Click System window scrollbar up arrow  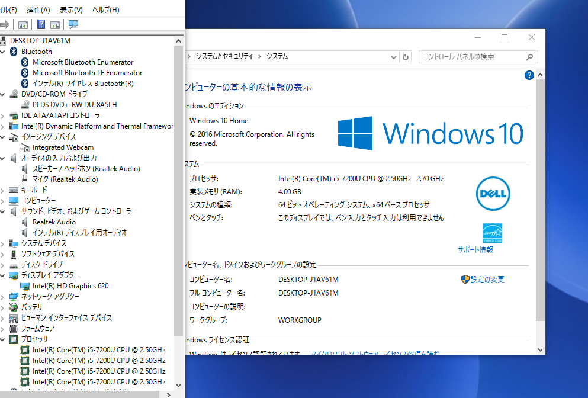[541, 75]
